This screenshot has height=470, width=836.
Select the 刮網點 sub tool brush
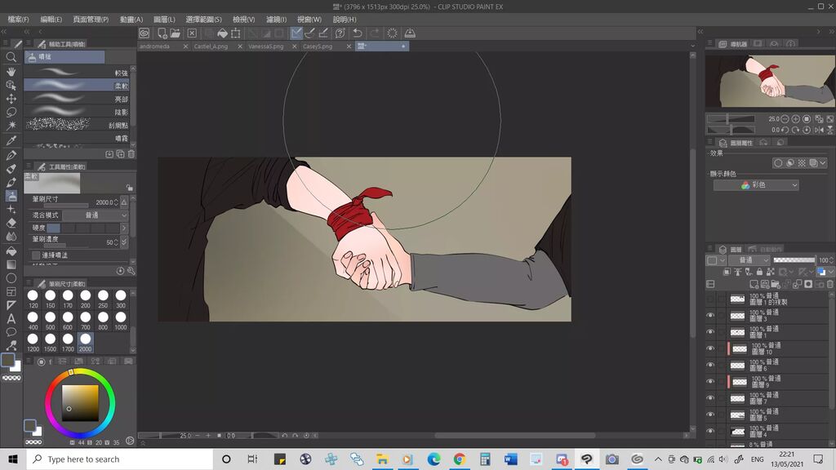pos(77,125)
